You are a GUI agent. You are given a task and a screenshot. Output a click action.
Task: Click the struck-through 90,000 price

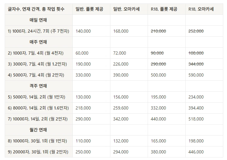tap(157, 53)
